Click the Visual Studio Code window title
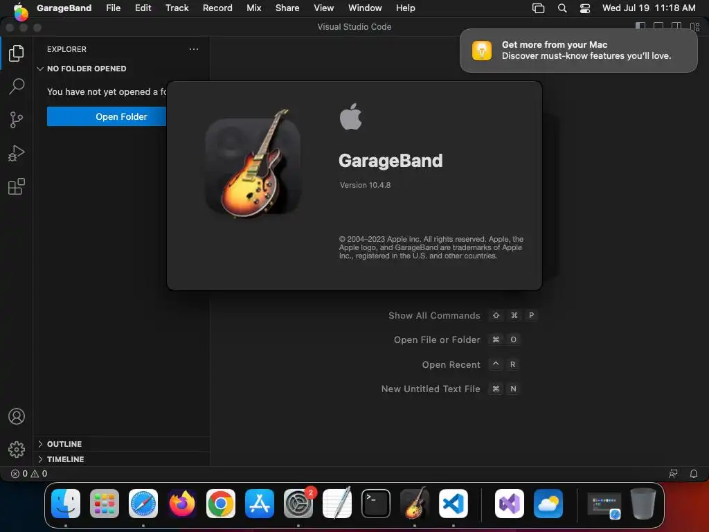 pyautogui.click(x=354, y=27)
